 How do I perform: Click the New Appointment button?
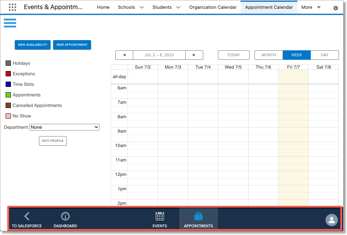[72, 45]
